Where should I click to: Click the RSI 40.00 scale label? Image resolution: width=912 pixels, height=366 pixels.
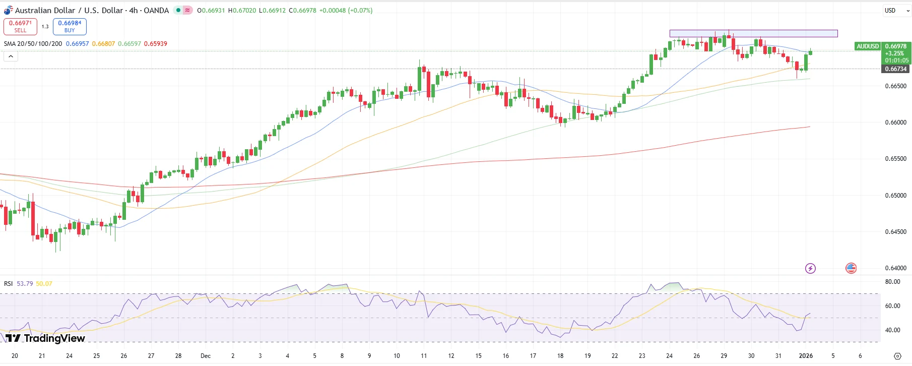click(892, 330)
